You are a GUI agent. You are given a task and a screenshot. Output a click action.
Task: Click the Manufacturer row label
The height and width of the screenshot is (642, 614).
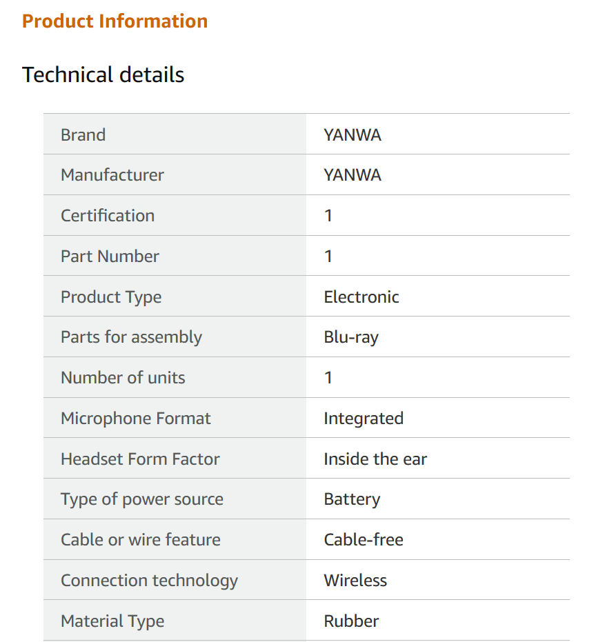click(x=112, y=175)
